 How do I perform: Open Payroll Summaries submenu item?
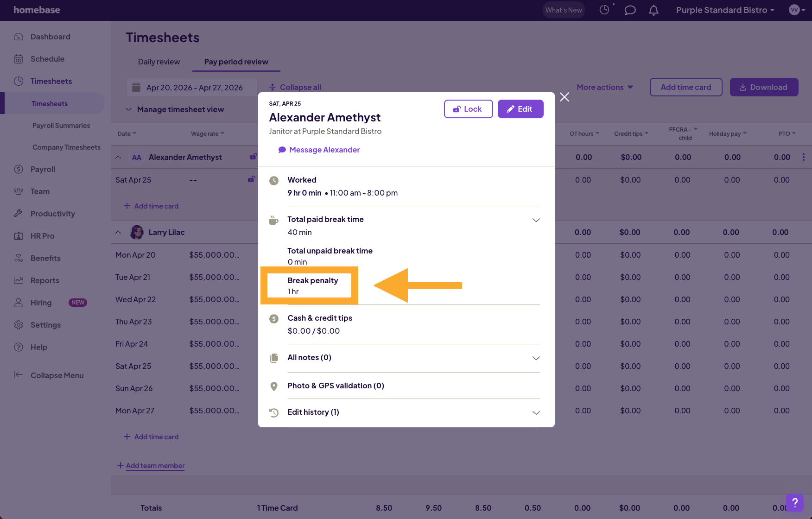pyautogui.click(x=61, y=126)
